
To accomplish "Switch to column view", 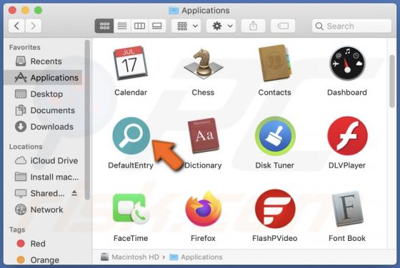I will pos(139,26).
